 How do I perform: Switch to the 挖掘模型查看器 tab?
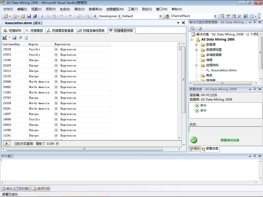(60, 31)
